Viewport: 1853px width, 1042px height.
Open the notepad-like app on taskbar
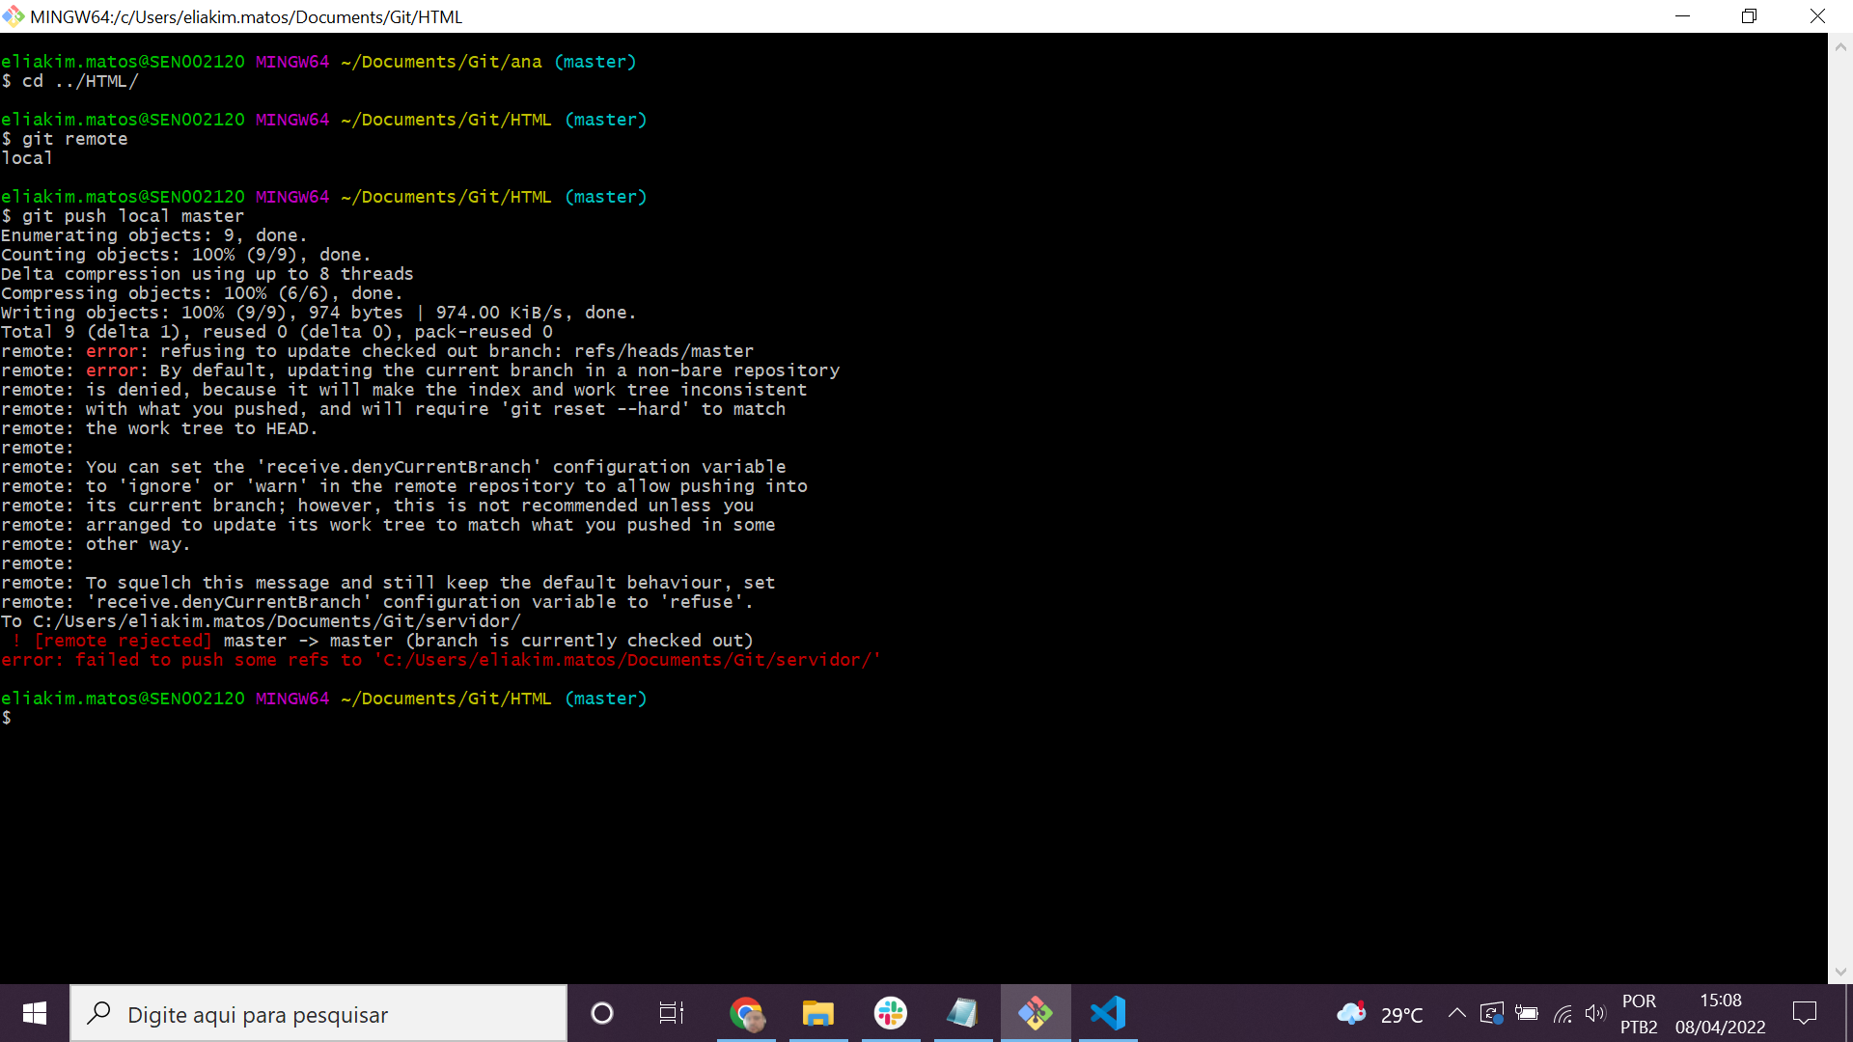(962, 1013)
